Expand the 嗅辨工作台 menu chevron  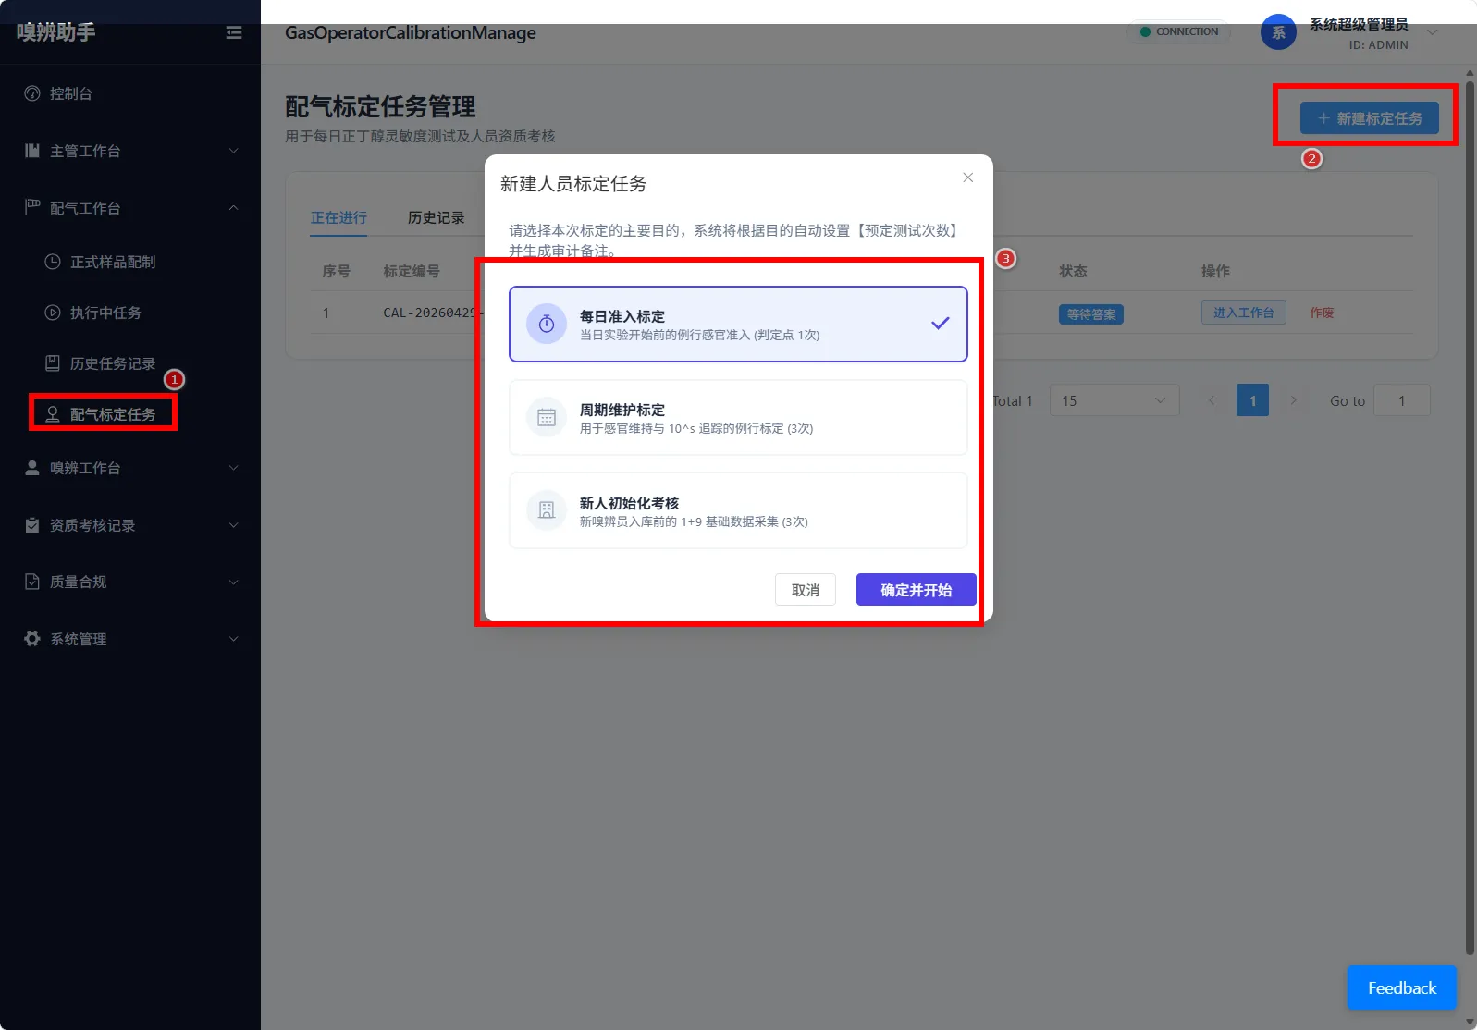pos(234,468)
